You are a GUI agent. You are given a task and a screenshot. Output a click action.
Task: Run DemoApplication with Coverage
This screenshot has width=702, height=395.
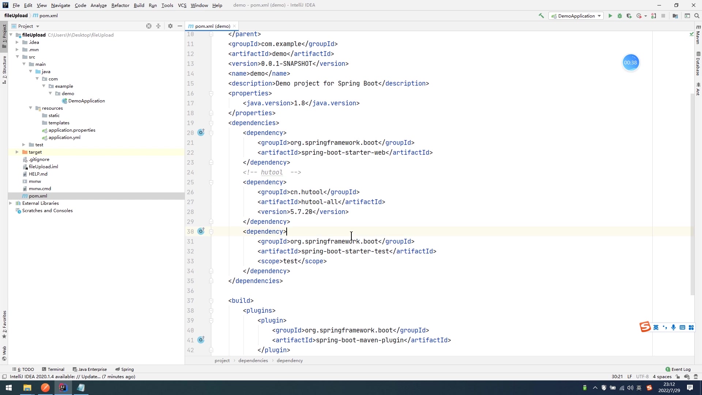click(x=629, y=16)
